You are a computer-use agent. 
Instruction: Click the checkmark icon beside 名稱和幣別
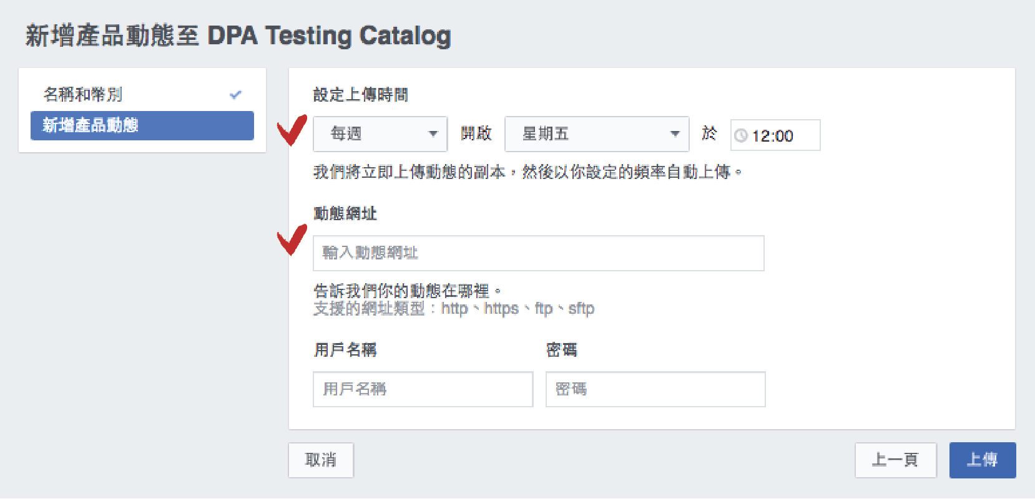235,95
